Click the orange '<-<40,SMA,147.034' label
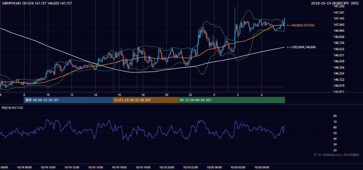363x170 pixels. tap(301, 25)
